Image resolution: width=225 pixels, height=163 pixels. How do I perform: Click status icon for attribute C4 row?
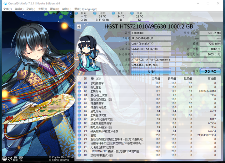click(x=79, y=139)
